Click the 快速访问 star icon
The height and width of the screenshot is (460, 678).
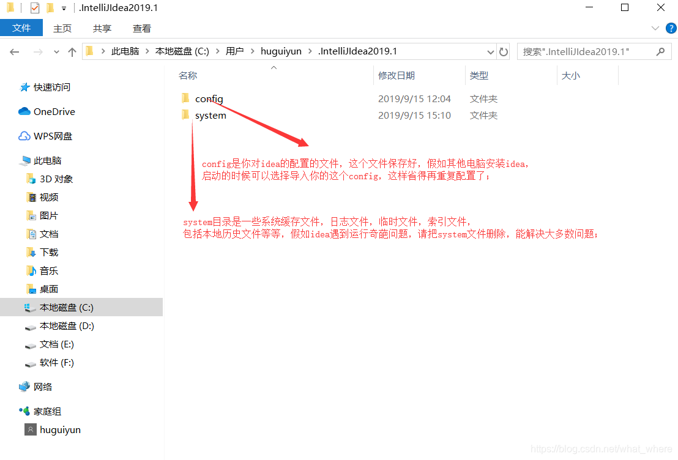coord(24,87)
